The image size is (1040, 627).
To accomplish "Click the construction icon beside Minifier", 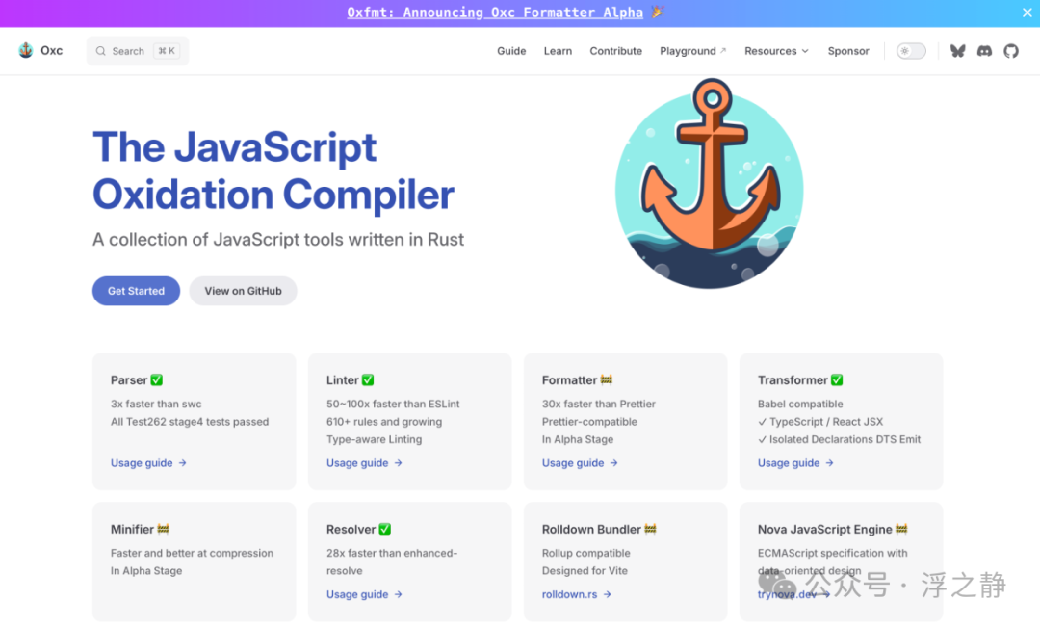I will tap(163, 529).
